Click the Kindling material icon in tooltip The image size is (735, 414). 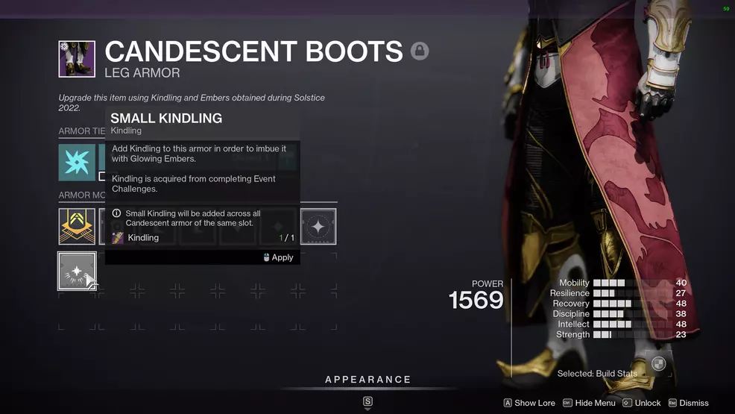coord(118,238)
